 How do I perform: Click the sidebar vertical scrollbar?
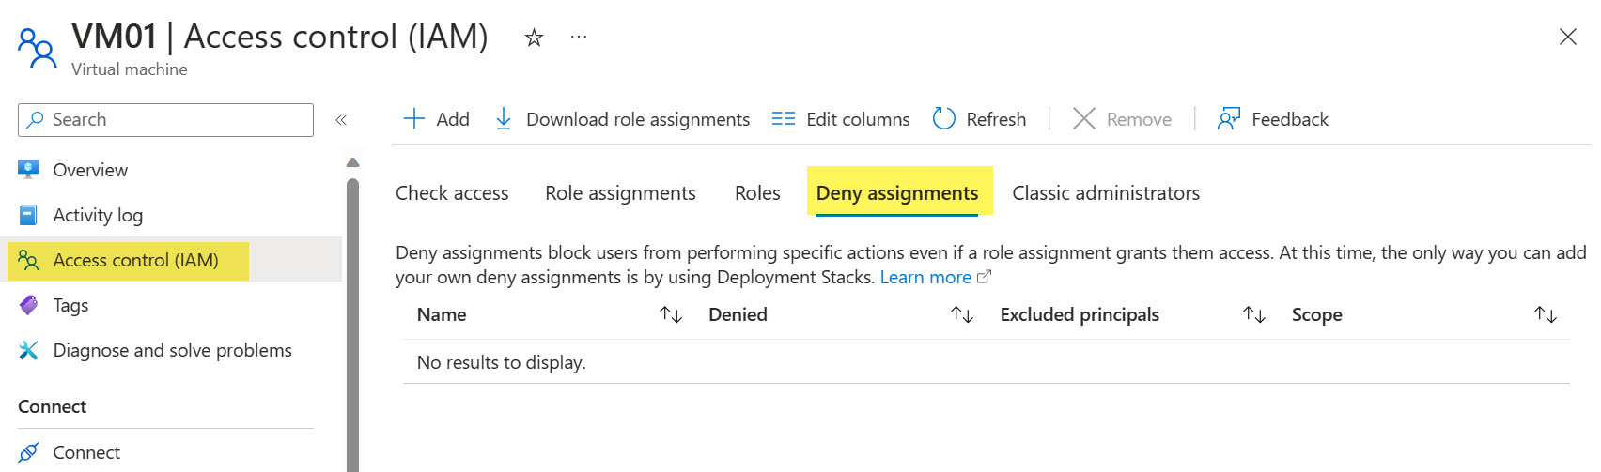pos(352,319)
